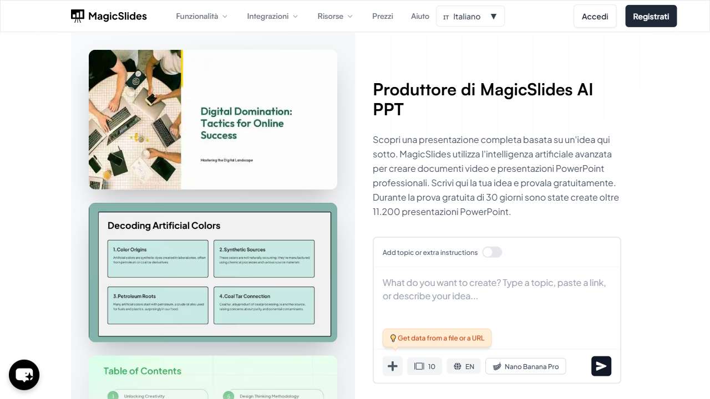Open the Digital Domination slide thumbnail
This screenshot has width=710, height=399.
pyautogui.click(x=212, y=119)
